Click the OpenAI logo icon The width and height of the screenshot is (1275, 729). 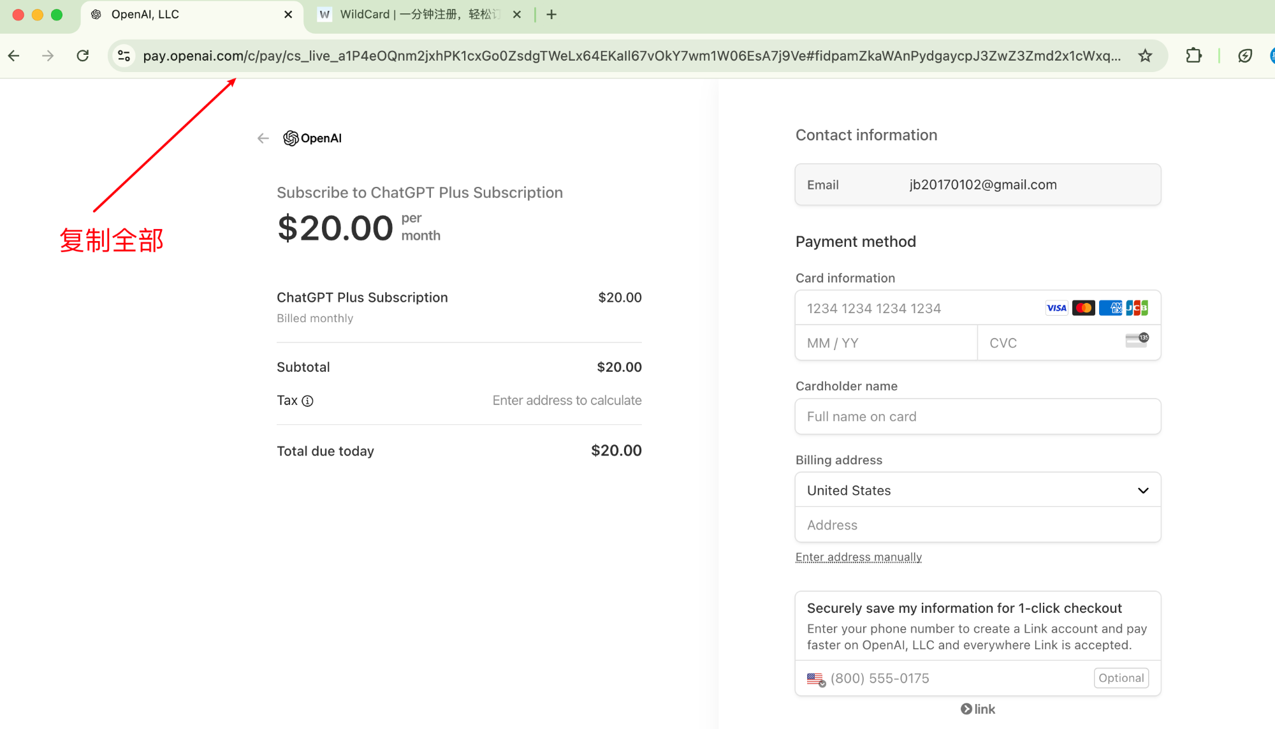tap(291, 138)
